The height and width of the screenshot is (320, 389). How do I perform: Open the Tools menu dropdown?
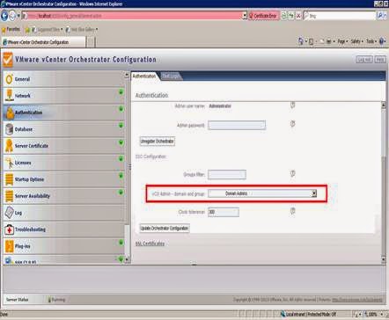click(x=371, y=41)
